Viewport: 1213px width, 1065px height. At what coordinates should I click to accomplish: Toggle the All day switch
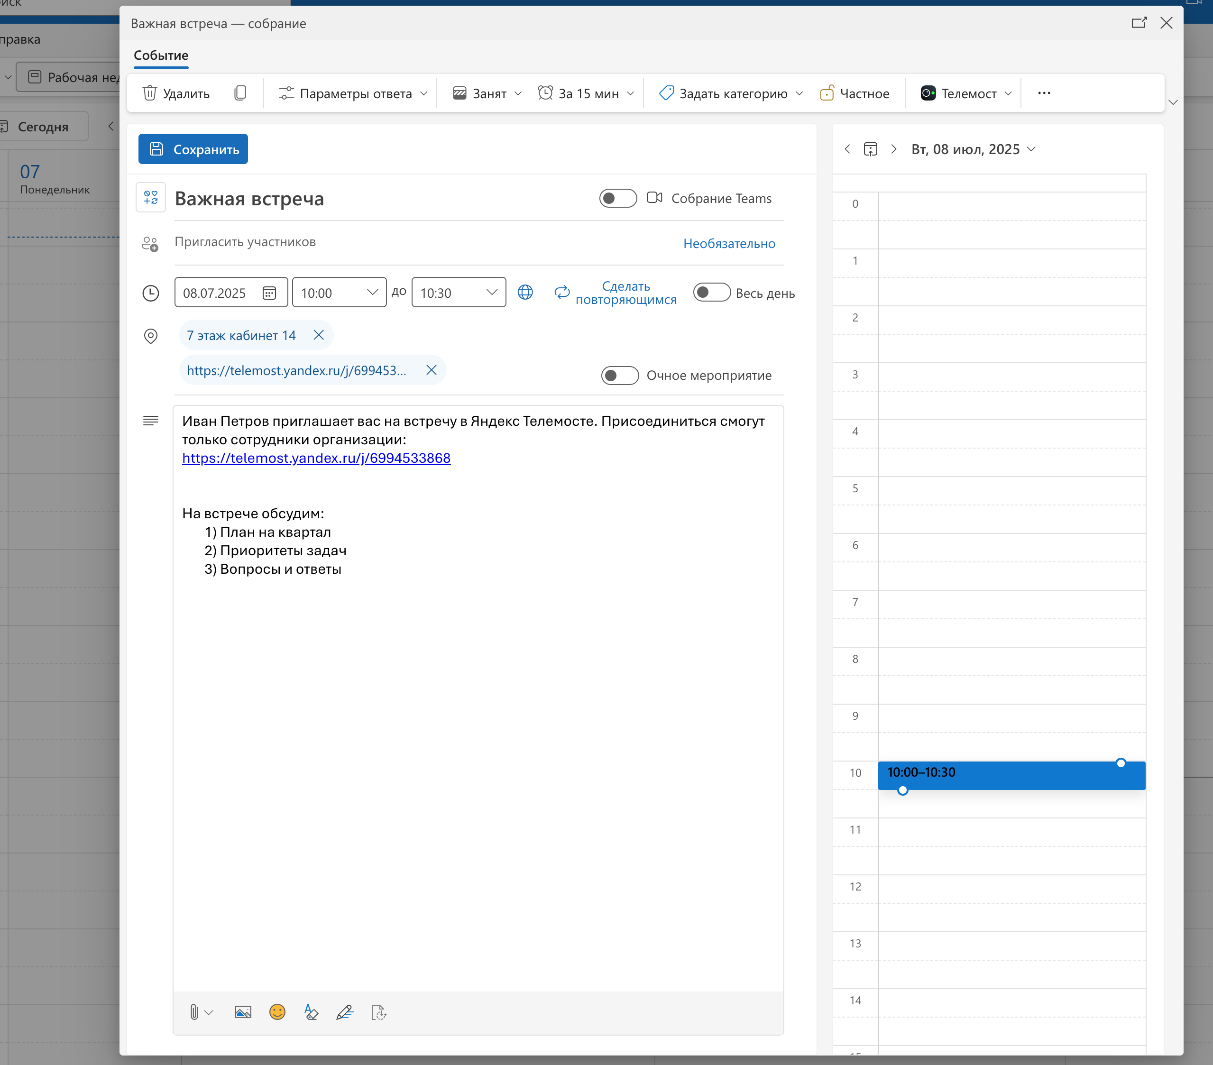point(712,293)
